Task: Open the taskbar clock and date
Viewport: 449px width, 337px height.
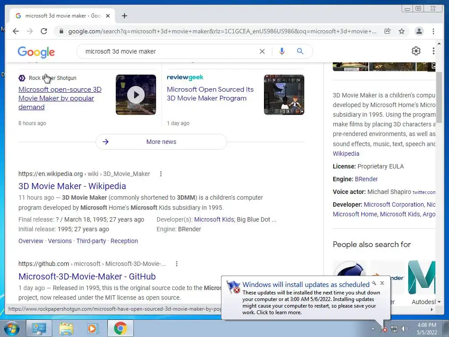Action: [427, 329]
